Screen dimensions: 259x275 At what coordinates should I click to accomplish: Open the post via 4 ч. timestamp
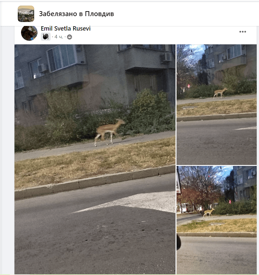coord(59,37)
